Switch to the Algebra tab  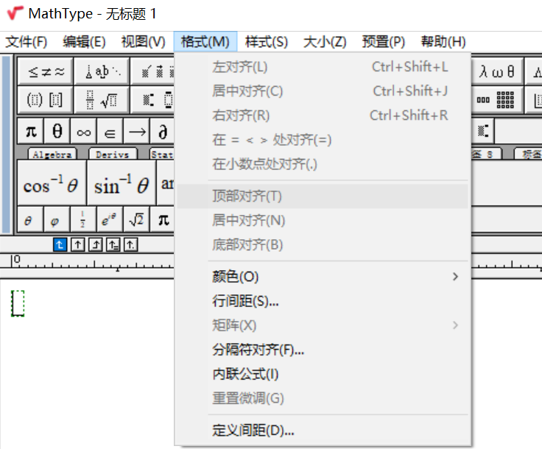point(52,154)
